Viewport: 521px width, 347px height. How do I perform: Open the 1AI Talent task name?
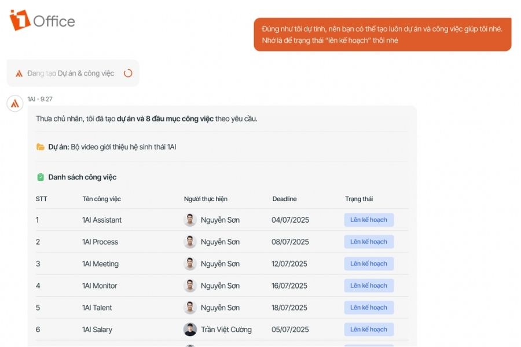97,308
